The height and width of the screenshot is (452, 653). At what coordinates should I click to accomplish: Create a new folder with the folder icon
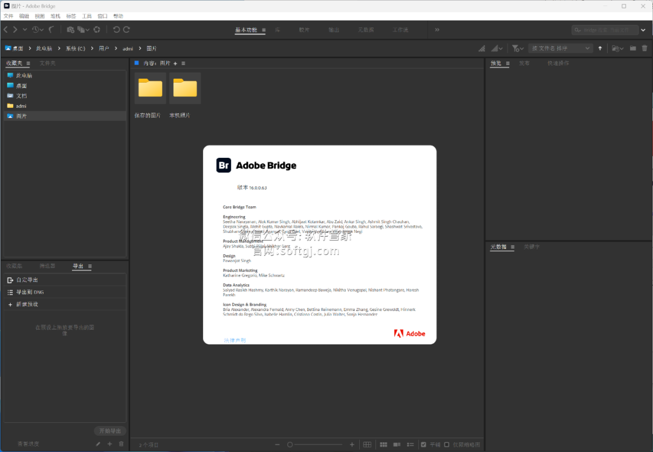pos(632,48)
